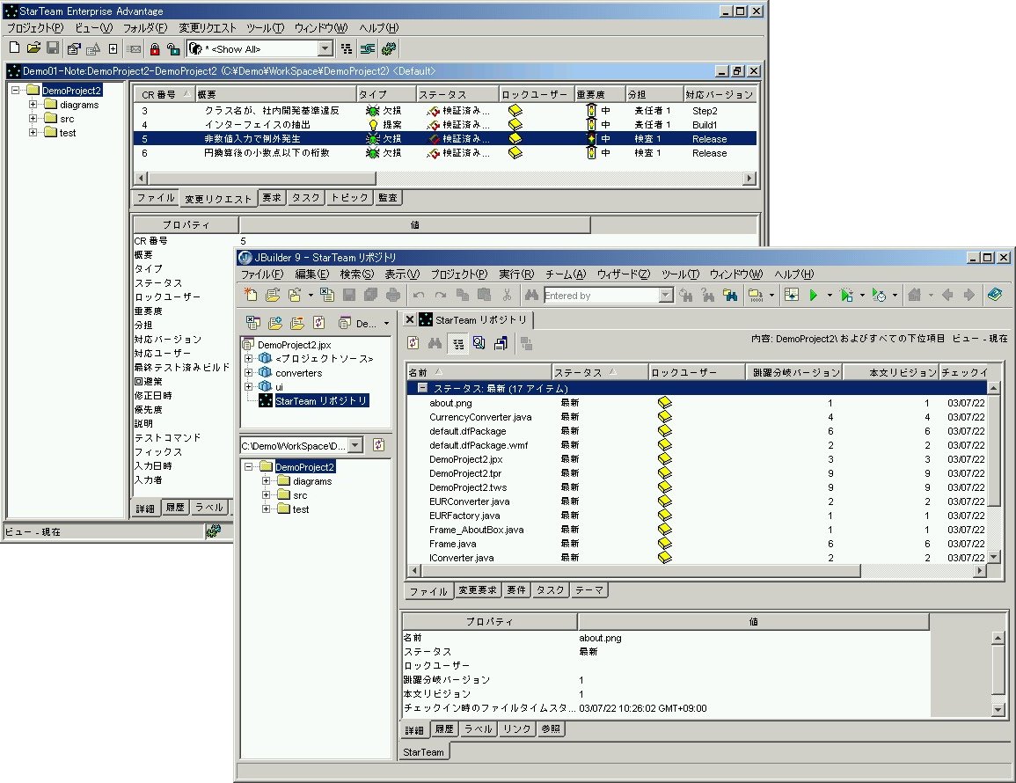Click the Print icon in JBuilder toolbar

coord(392,295)
